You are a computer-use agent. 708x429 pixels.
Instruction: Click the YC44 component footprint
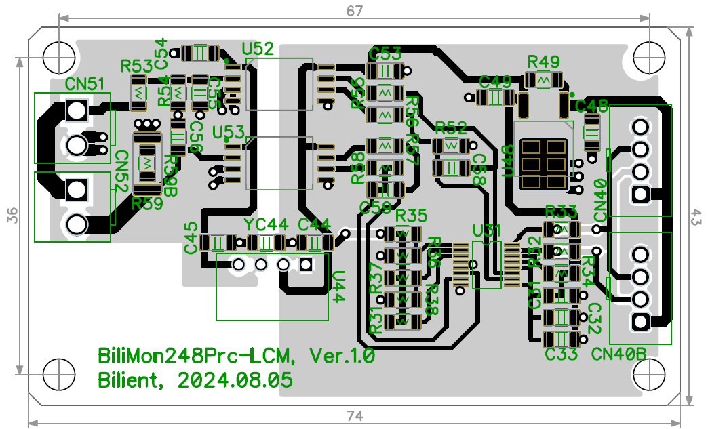(x=266, y=243)
